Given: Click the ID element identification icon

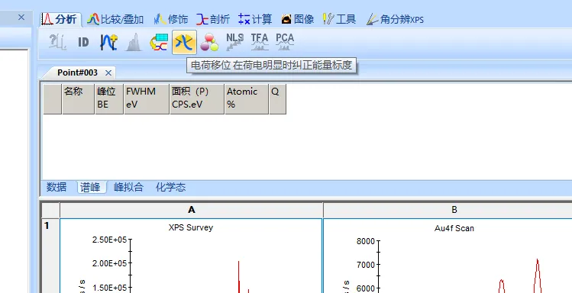Looking at the screenshot, I should tap(83, 42).
